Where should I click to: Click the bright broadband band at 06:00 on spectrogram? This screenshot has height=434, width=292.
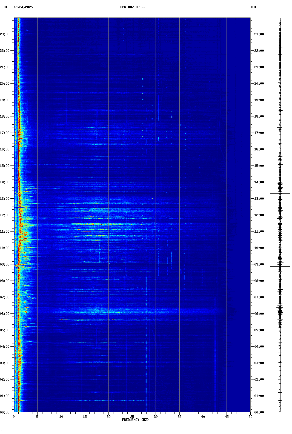click(x=123, y=311)
